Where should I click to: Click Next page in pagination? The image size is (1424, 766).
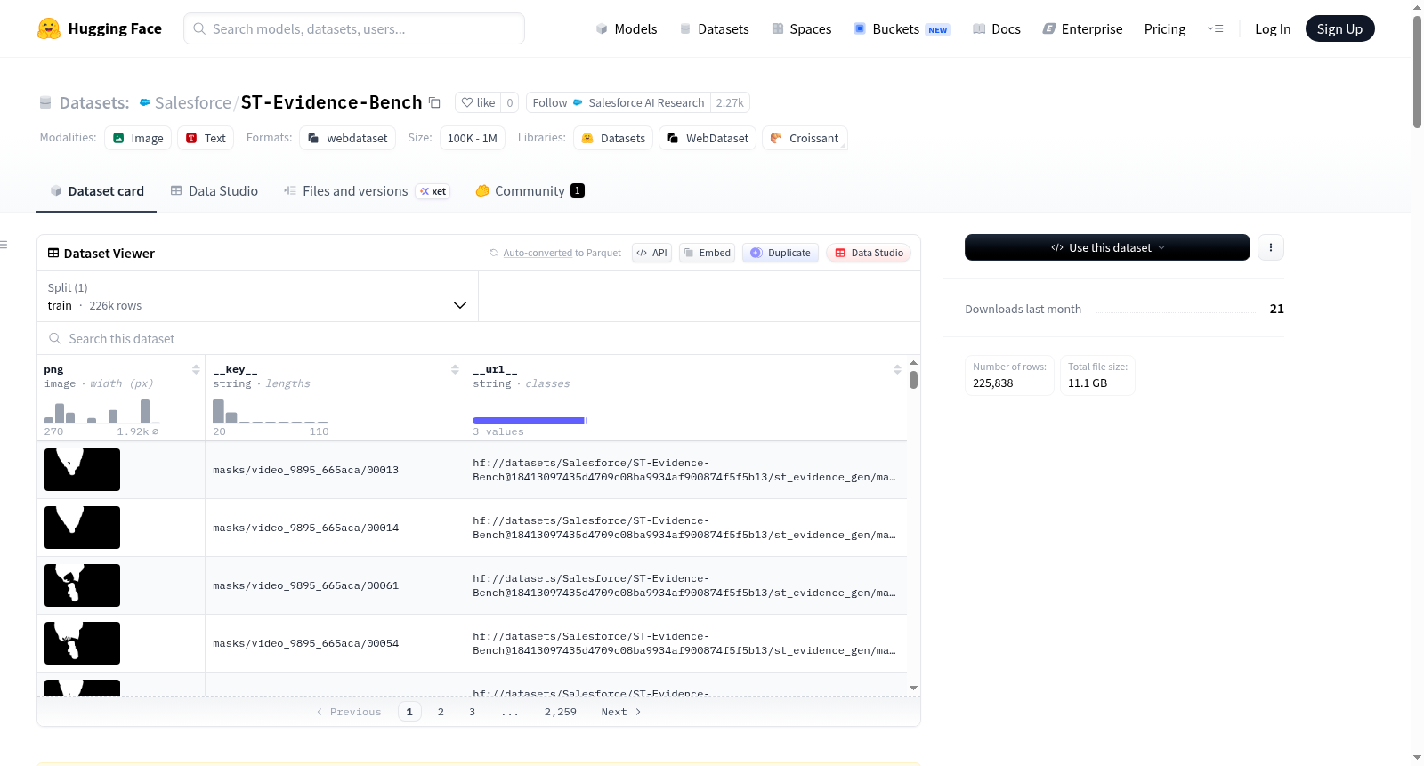click(621, 712)
